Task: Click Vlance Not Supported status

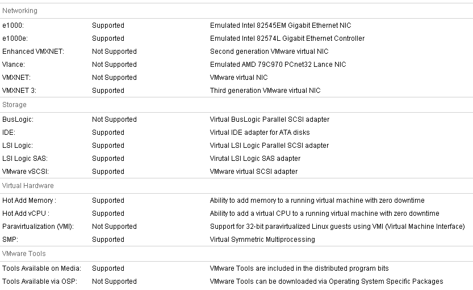Action: tap(114, 65)
